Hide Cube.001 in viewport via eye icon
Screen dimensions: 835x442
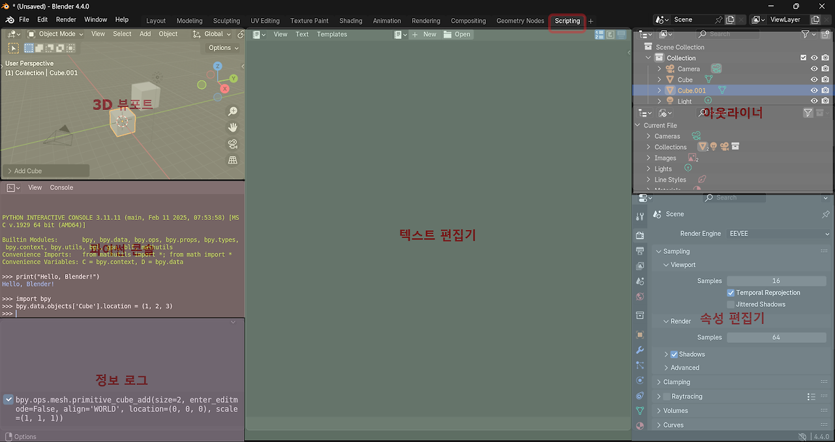(814, 90)
